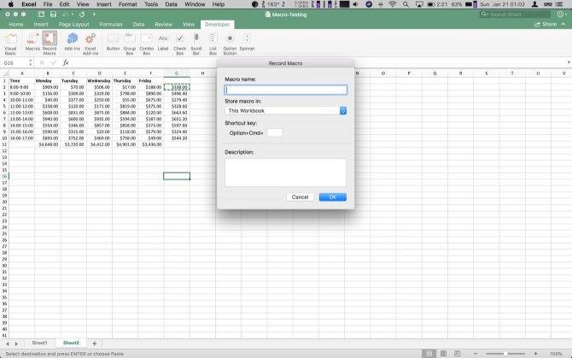Insert a Group Box control
572x358 pixels.
tap(130, 44)
